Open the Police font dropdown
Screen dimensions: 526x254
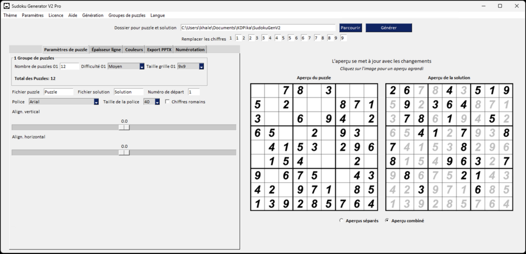click(96, 101)
